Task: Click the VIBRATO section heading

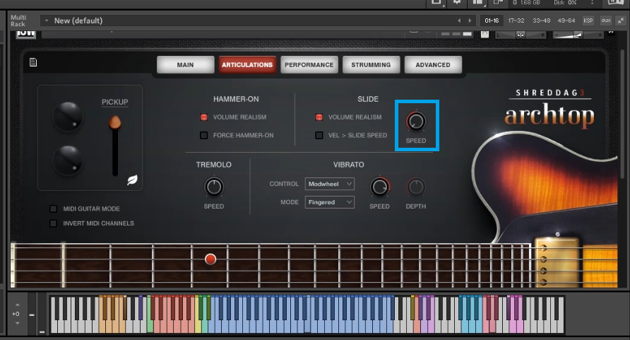Action: point(349,165)
